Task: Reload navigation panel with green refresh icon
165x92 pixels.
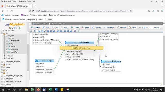Action: [20, 28]
